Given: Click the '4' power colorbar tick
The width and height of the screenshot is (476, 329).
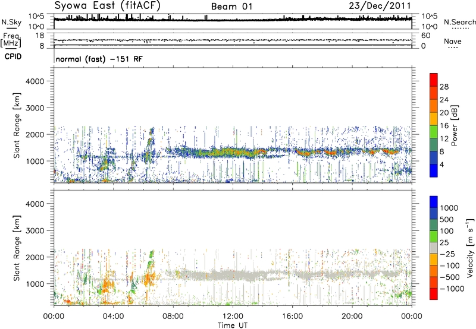Looking at the screenshot, I should click(441, 164).
